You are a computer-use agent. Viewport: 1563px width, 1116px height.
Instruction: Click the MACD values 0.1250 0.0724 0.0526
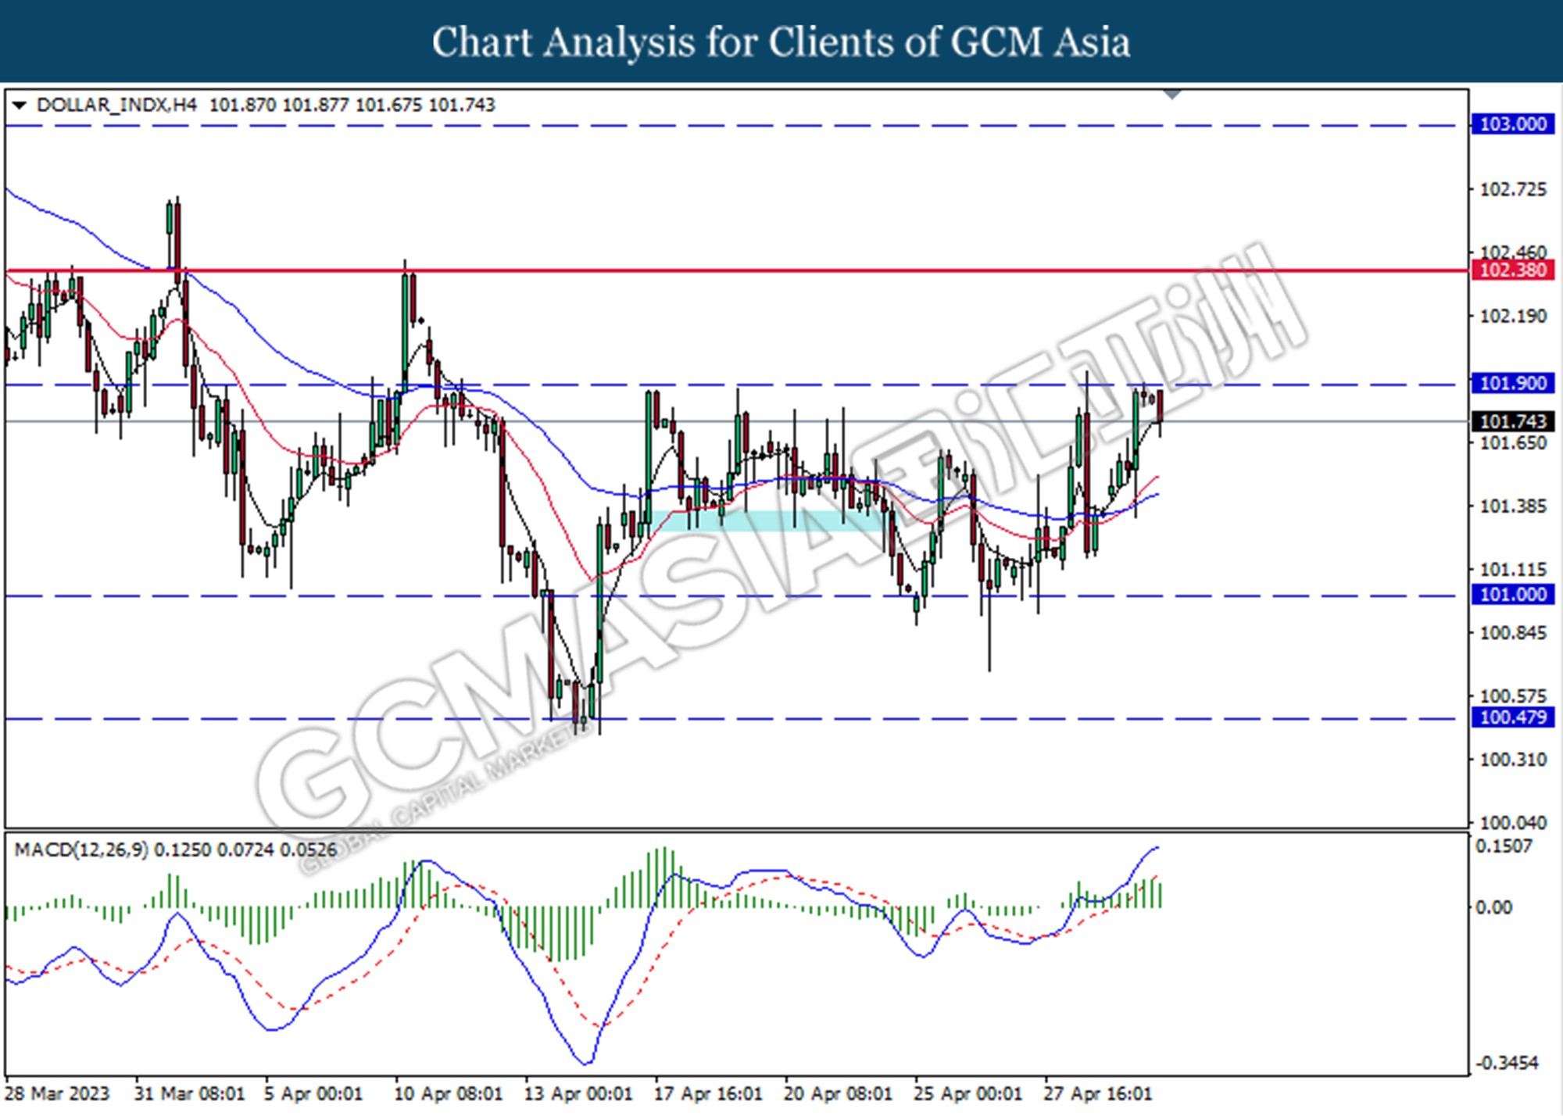(x=245, y=850)
